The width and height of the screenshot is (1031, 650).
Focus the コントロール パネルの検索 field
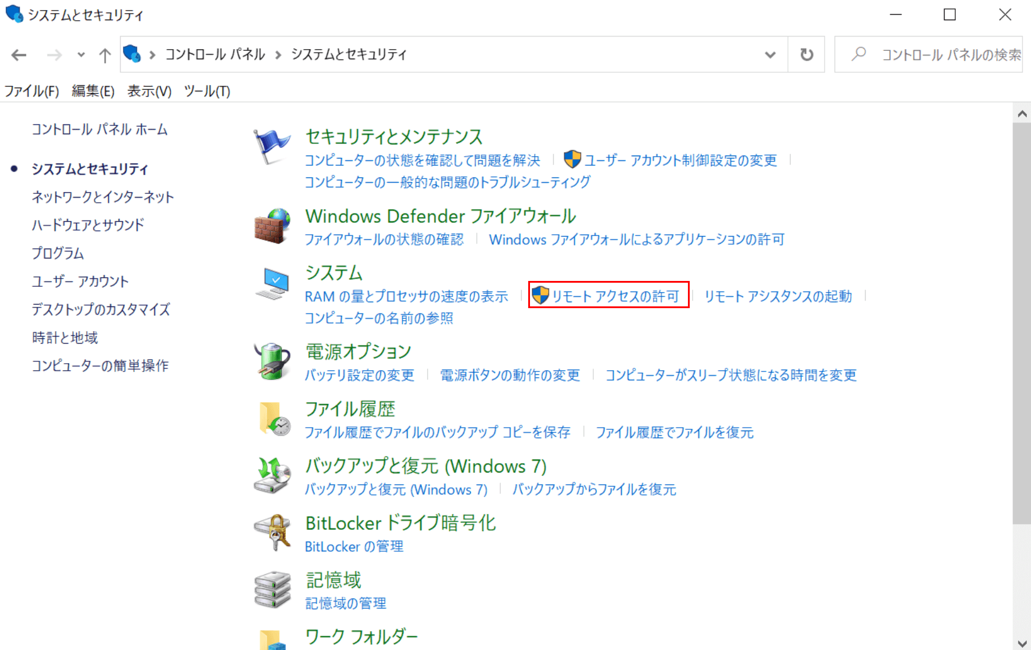(x=929, y=54)
